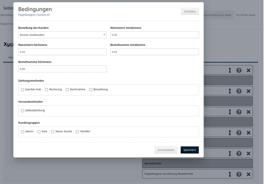Click the Kundengruppen section label
The image size is (267, 184).
tap(29, 123)
